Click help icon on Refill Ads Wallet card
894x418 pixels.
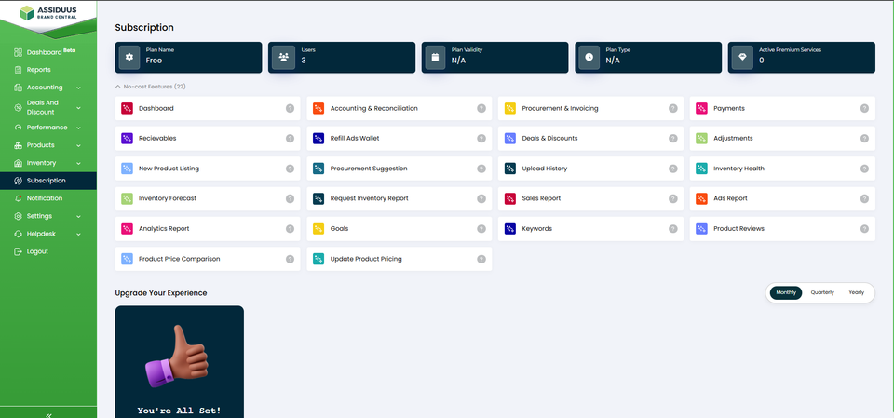481,139
